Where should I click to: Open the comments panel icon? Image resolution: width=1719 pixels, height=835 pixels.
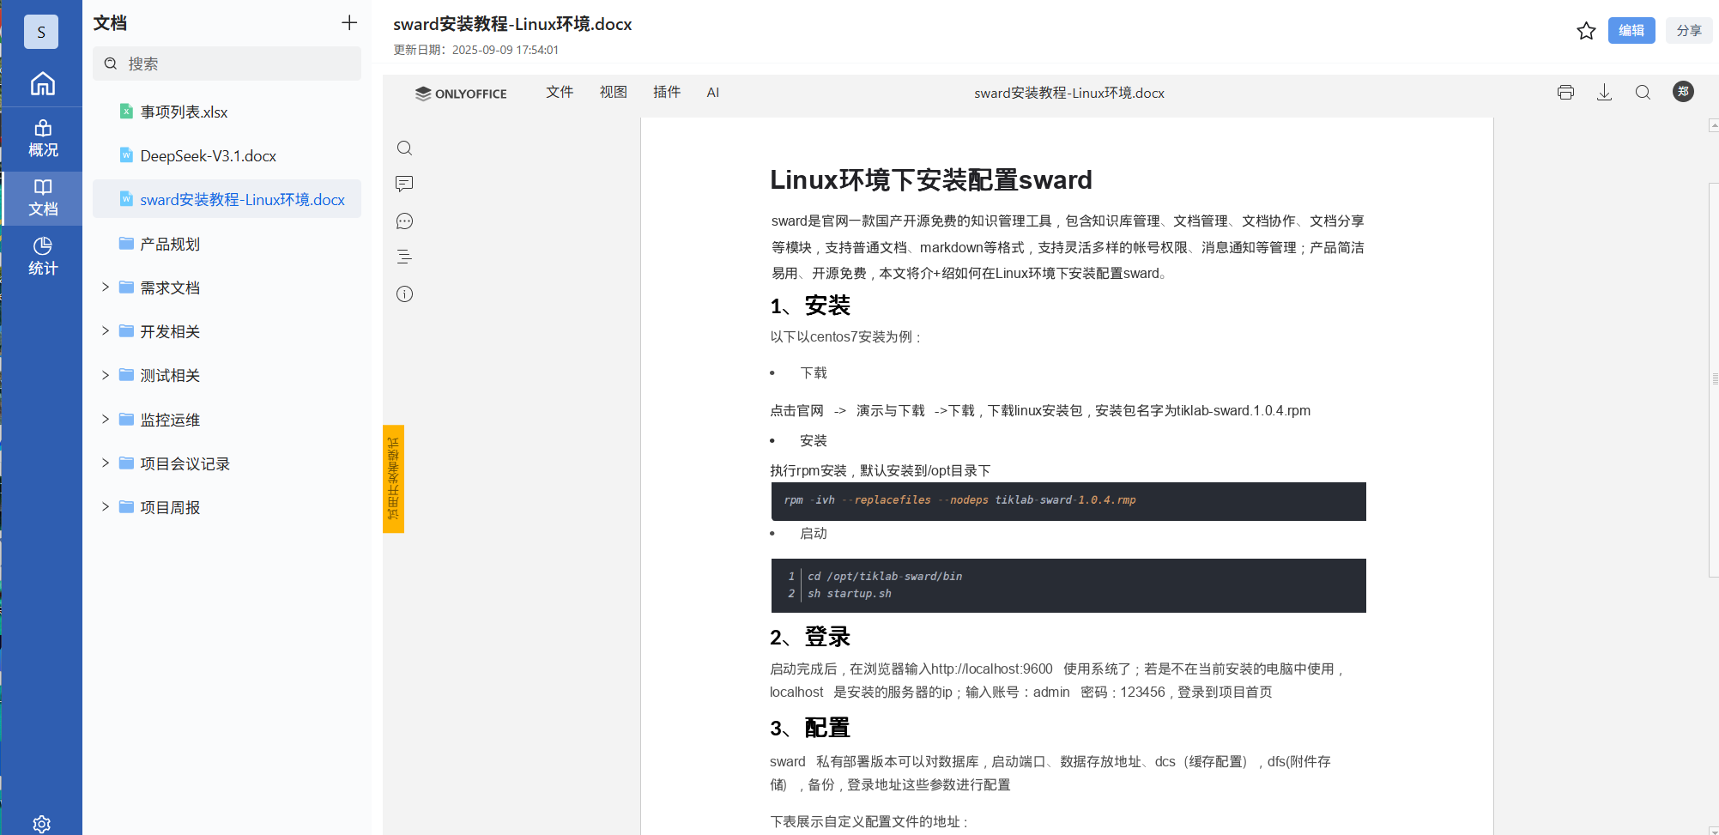pos(404,184)
